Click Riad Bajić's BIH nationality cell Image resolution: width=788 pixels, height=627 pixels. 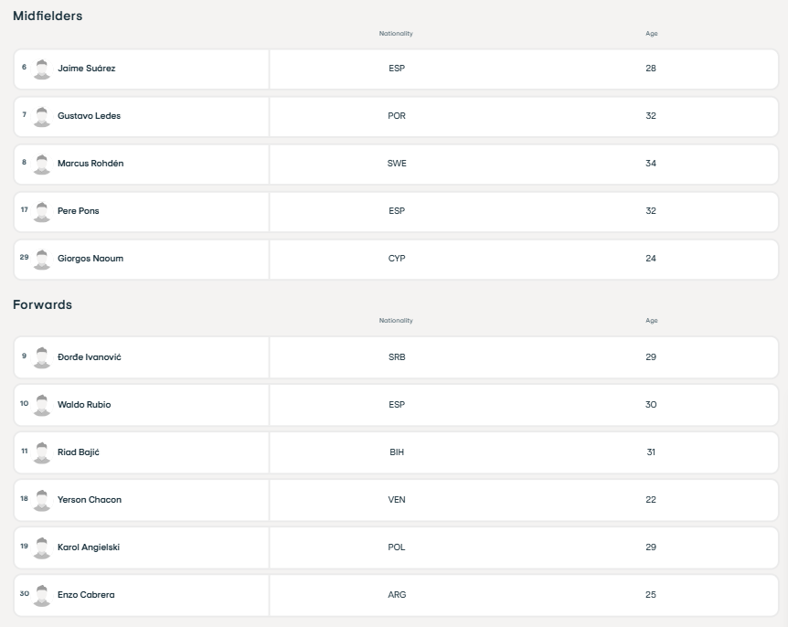tap(397, 452)
